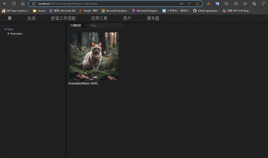
Task: Open the first Microsoft Designer bookmark
Action: click(x=115, y=11)
